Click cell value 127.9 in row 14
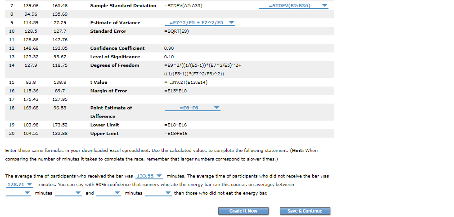The width and height of the screenshot is (454, 217). (31, 65)
